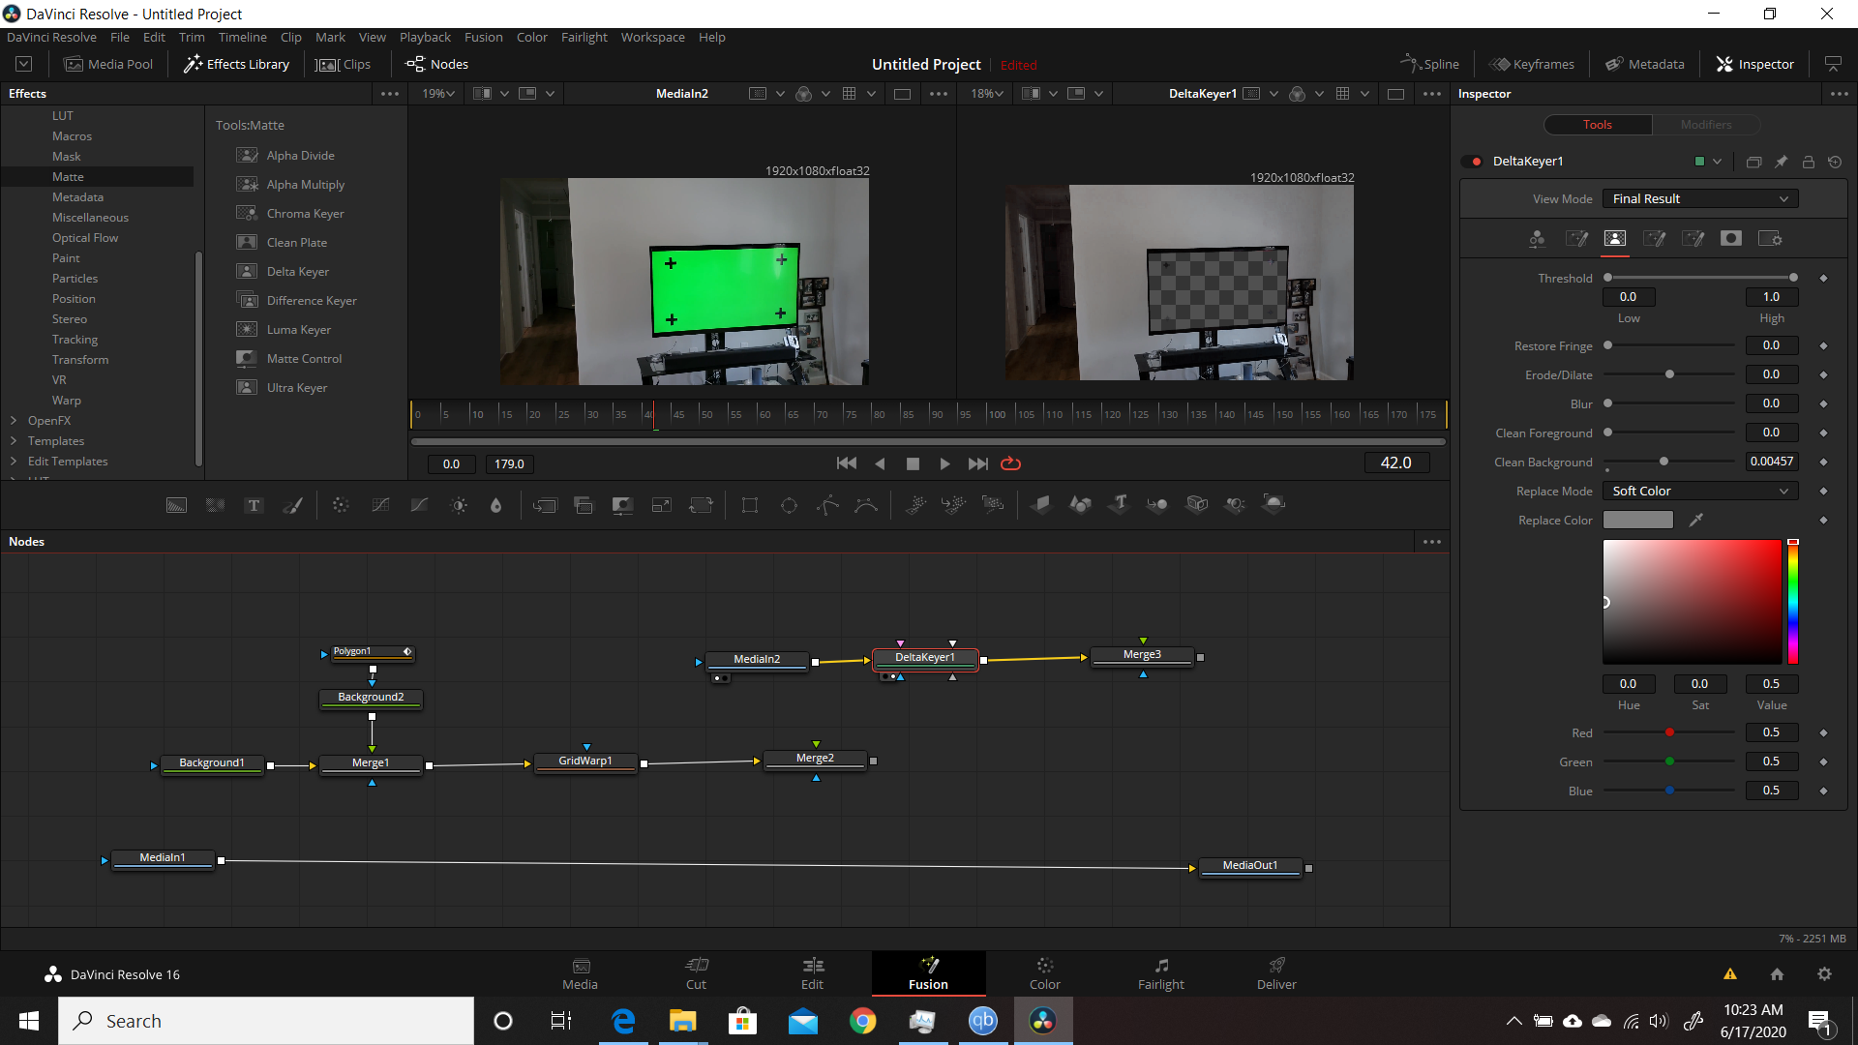Expand the Edit Templates category
The width and height of the screenshot is (1858, 1045).
[14, 462]
